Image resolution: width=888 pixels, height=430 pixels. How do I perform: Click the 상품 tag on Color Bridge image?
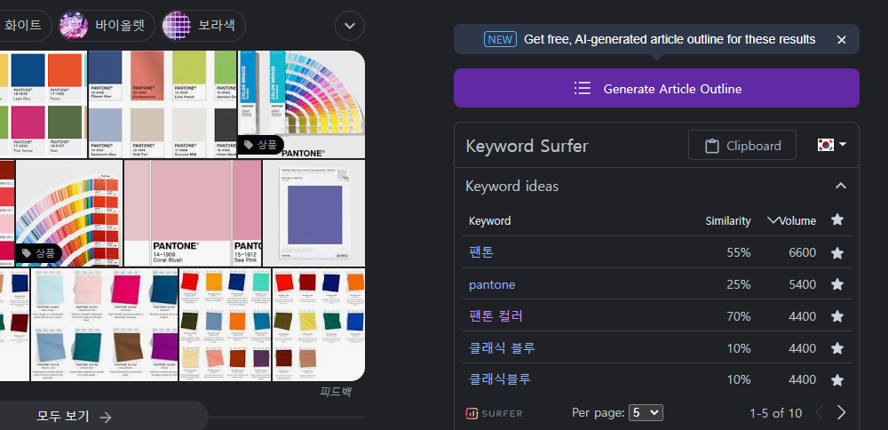(x=260, y=145)
